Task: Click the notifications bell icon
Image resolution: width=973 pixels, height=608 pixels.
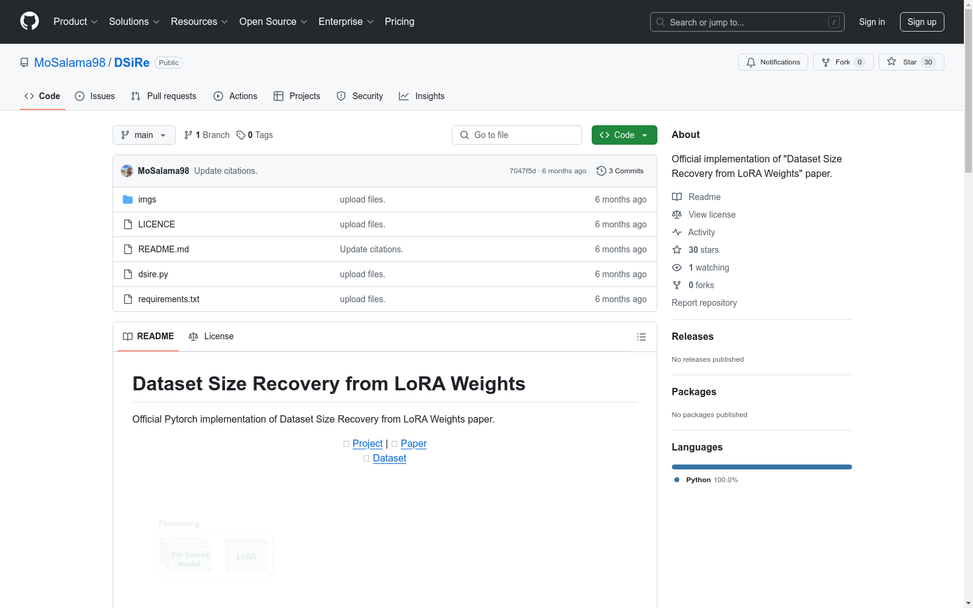Action: click(751, 62)
